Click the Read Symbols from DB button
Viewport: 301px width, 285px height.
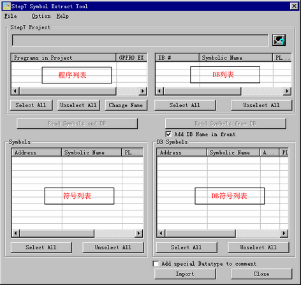click(x=226, y=124)
